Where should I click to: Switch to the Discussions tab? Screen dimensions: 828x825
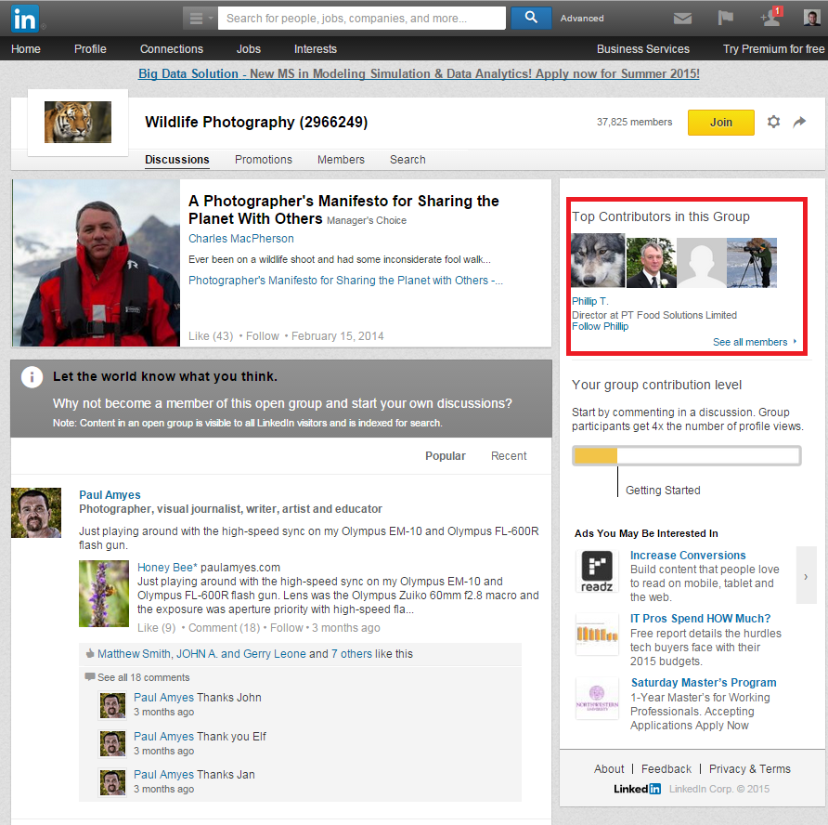[177, 160]
